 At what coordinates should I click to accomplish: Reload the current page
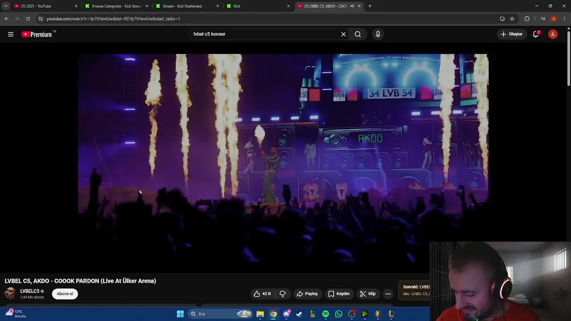coord(28,19)
